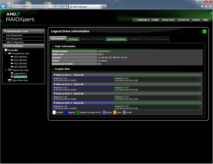The width and height of the screenshot is (213, 164).
Task: Switch to the Information tab
Action: point(58,39)
